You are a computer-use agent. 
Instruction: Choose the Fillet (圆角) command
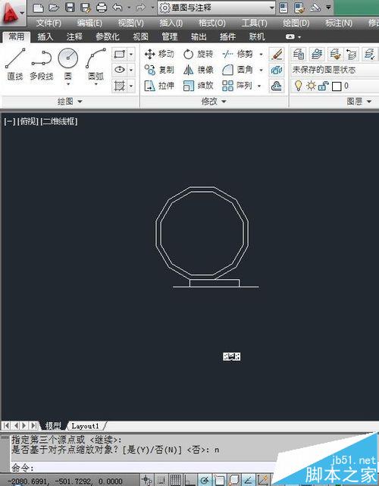tap(238, 70)
